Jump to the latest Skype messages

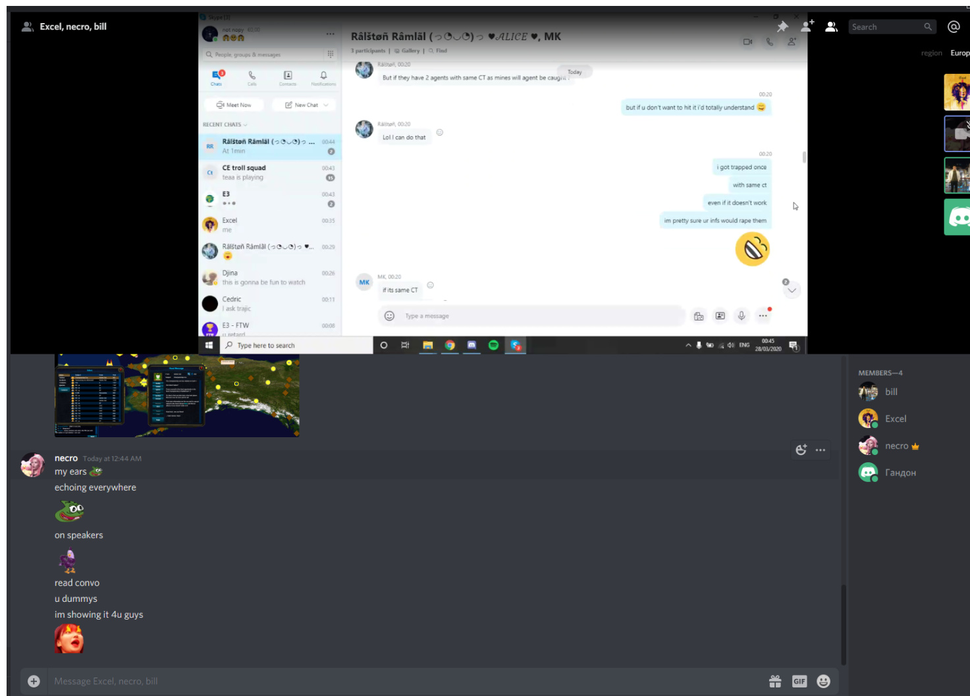point(792,290)
